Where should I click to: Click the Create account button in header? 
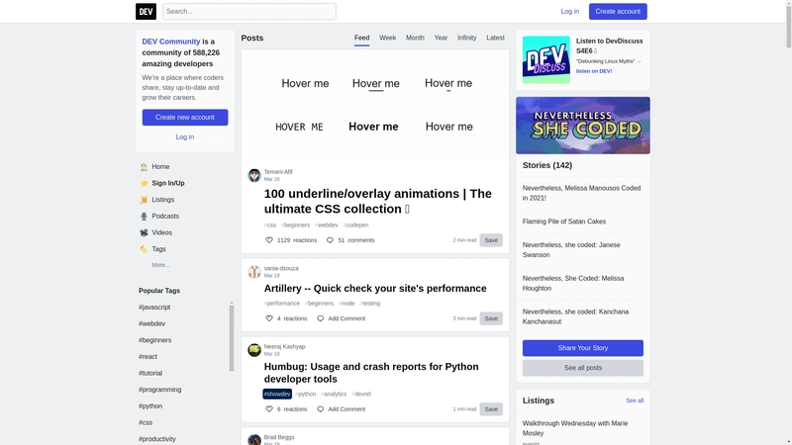coord(618,11)
